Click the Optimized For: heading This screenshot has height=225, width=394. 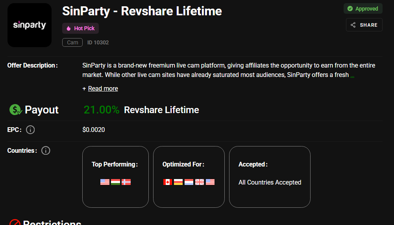(x=183, y=165)
